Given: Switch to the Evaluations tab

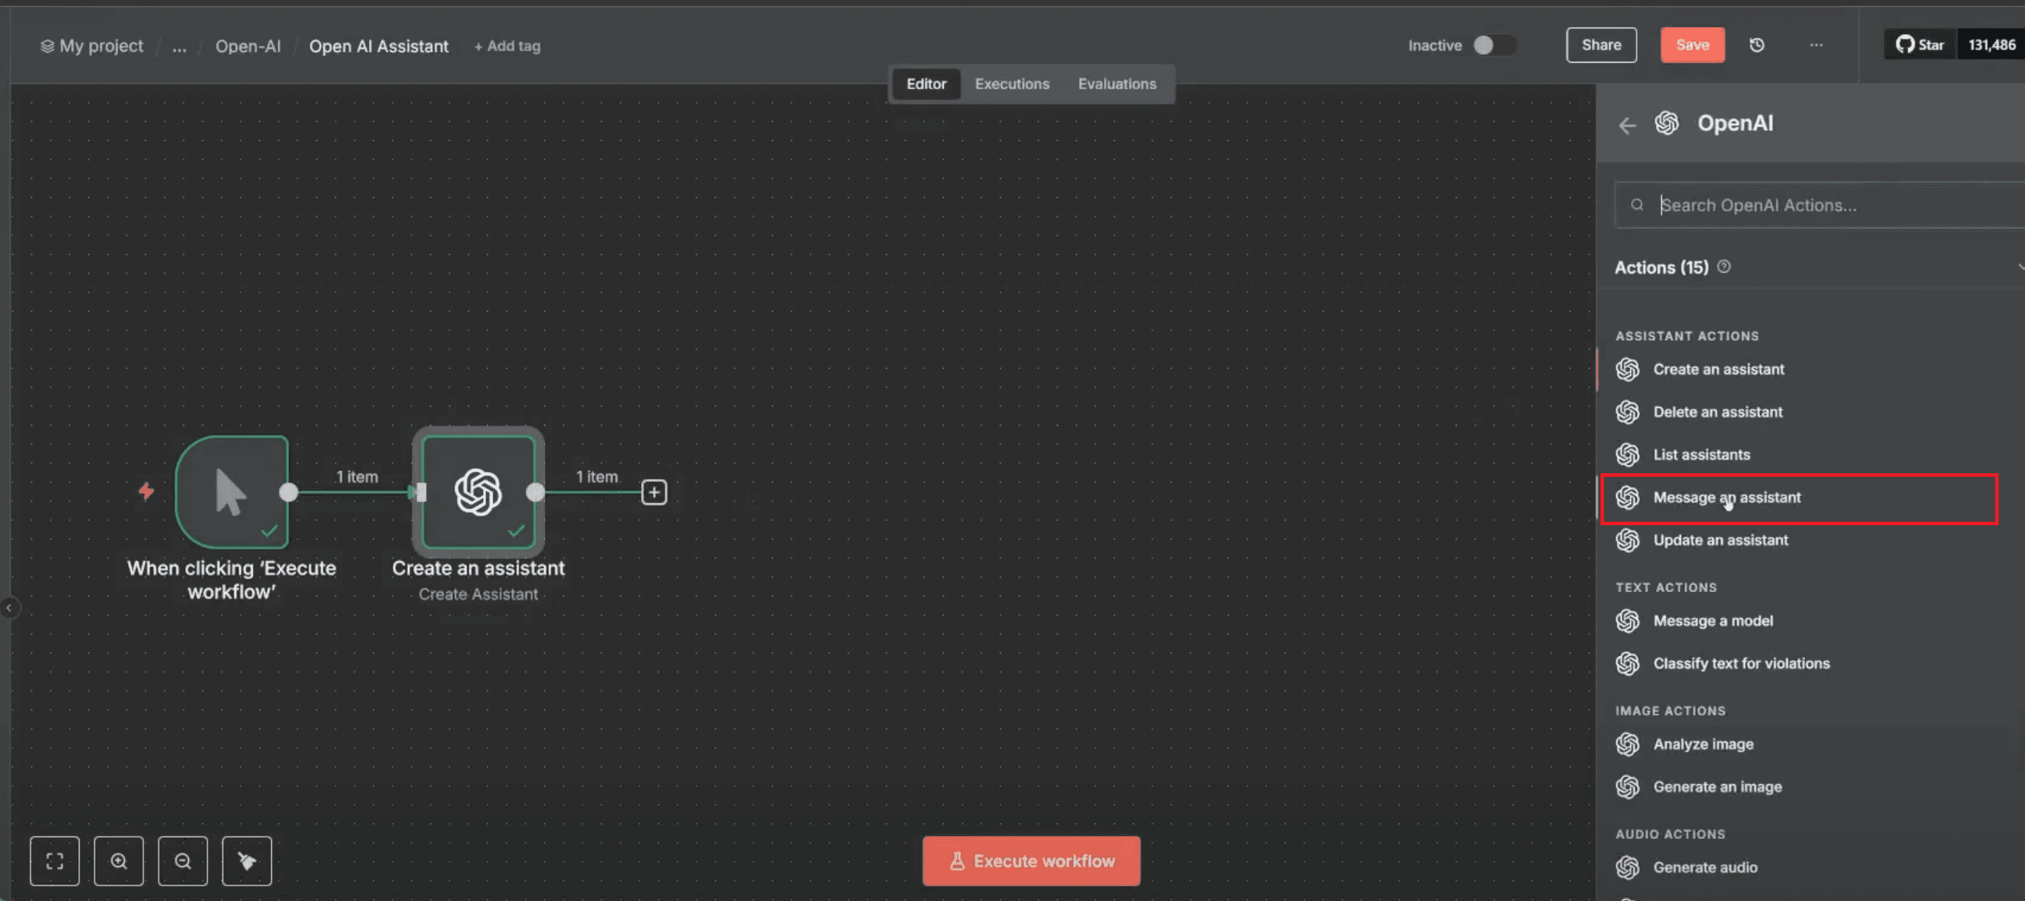Looking at the screenshot, I should coord(1116,84).
